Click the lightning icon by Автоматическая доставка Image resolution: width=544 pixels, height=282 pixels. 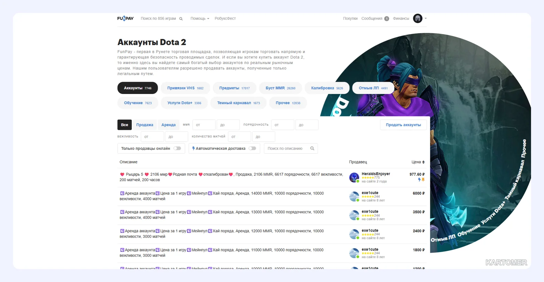point(194,148)
